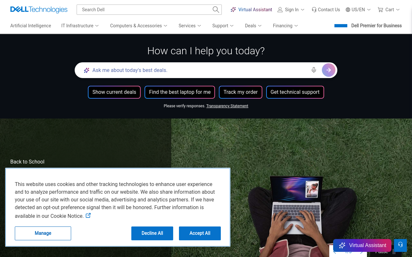Click Find the best laptop for me
Viewport: 412px width, 257px height.
pos(180,92)
